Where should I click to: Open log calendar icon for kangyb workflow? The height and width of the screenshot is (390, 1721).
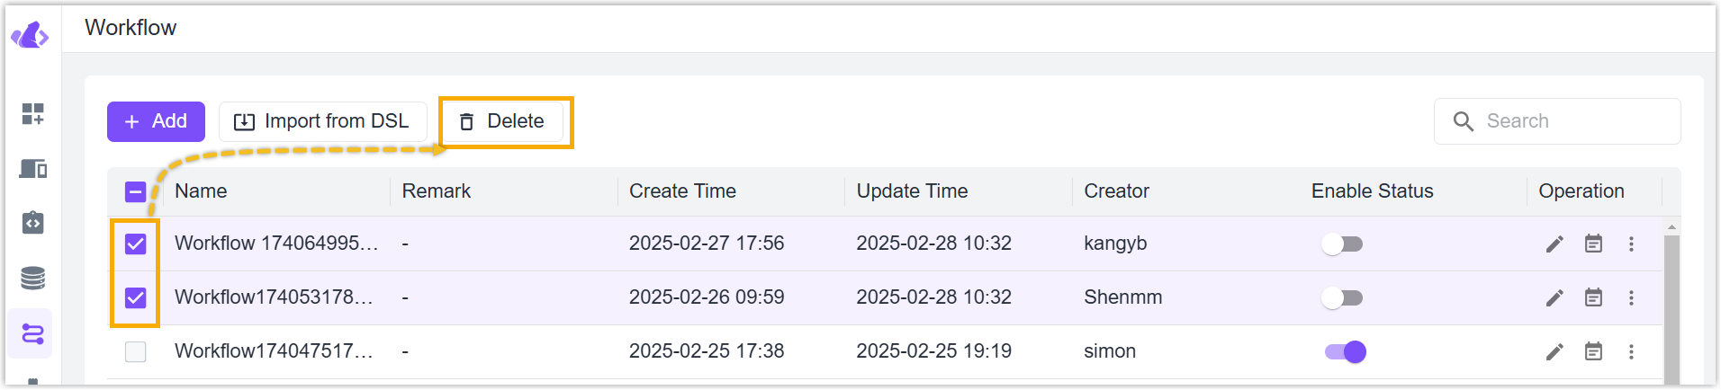coord(1593,244)
